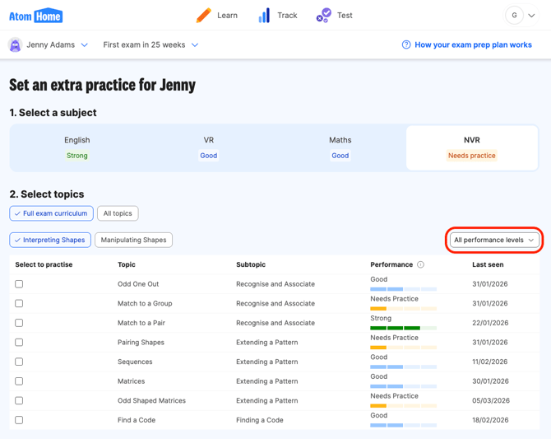Click the help question mark icon
The width and height of the screenshot is (551, 439).
click(406, 45)
